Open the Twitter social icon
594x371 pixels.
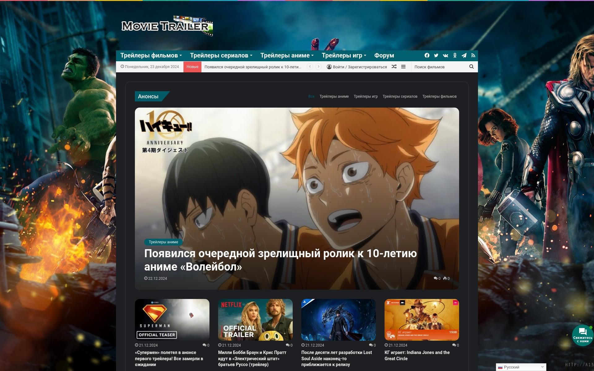click(436, 55)
